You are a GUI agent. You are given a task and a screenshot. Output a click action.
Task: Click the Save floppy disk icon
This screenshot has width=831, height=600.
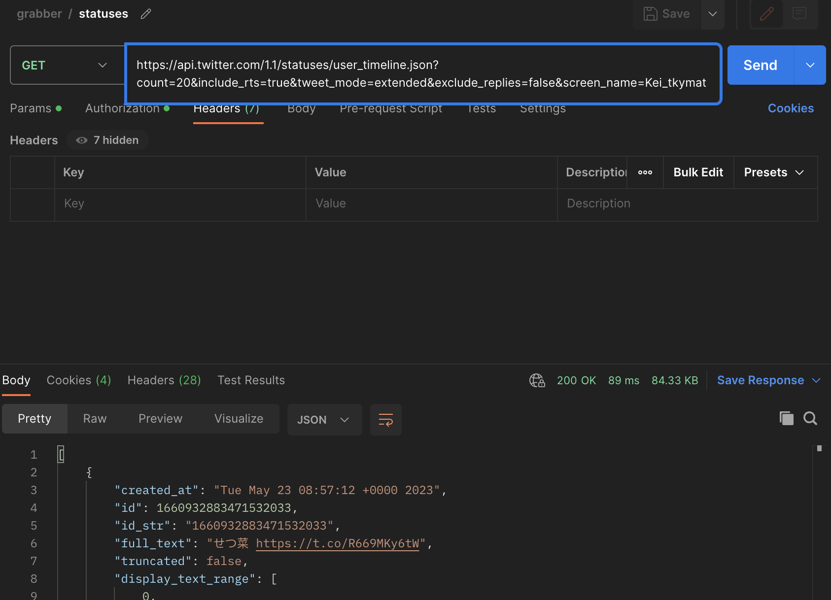[x=651, y=14]
